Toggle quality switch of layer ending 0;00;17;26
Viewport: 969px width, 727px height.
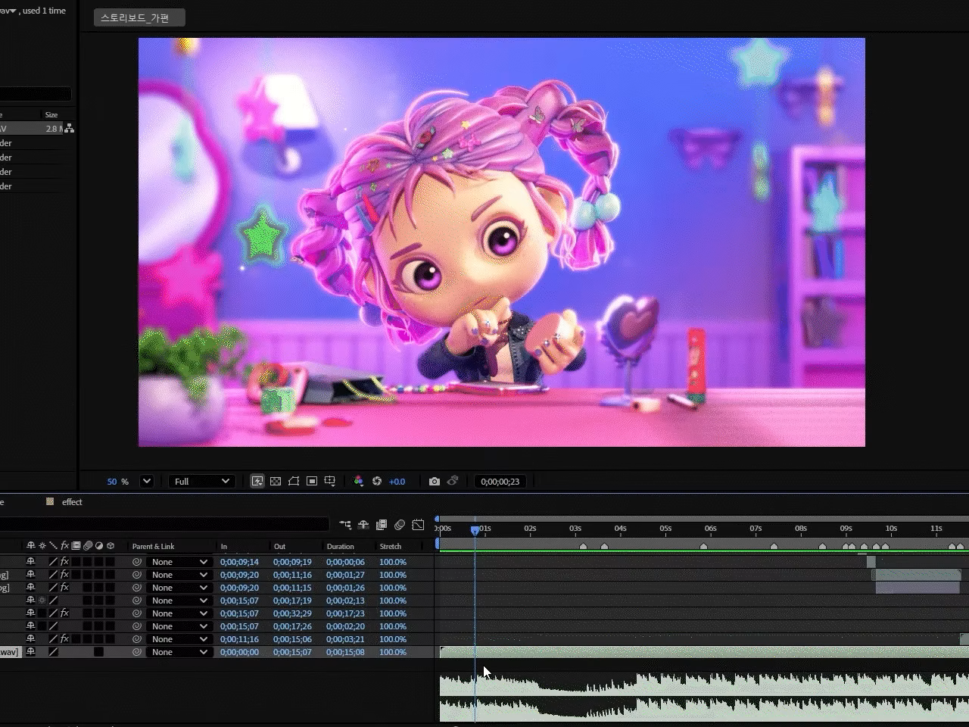click(53, 626)
